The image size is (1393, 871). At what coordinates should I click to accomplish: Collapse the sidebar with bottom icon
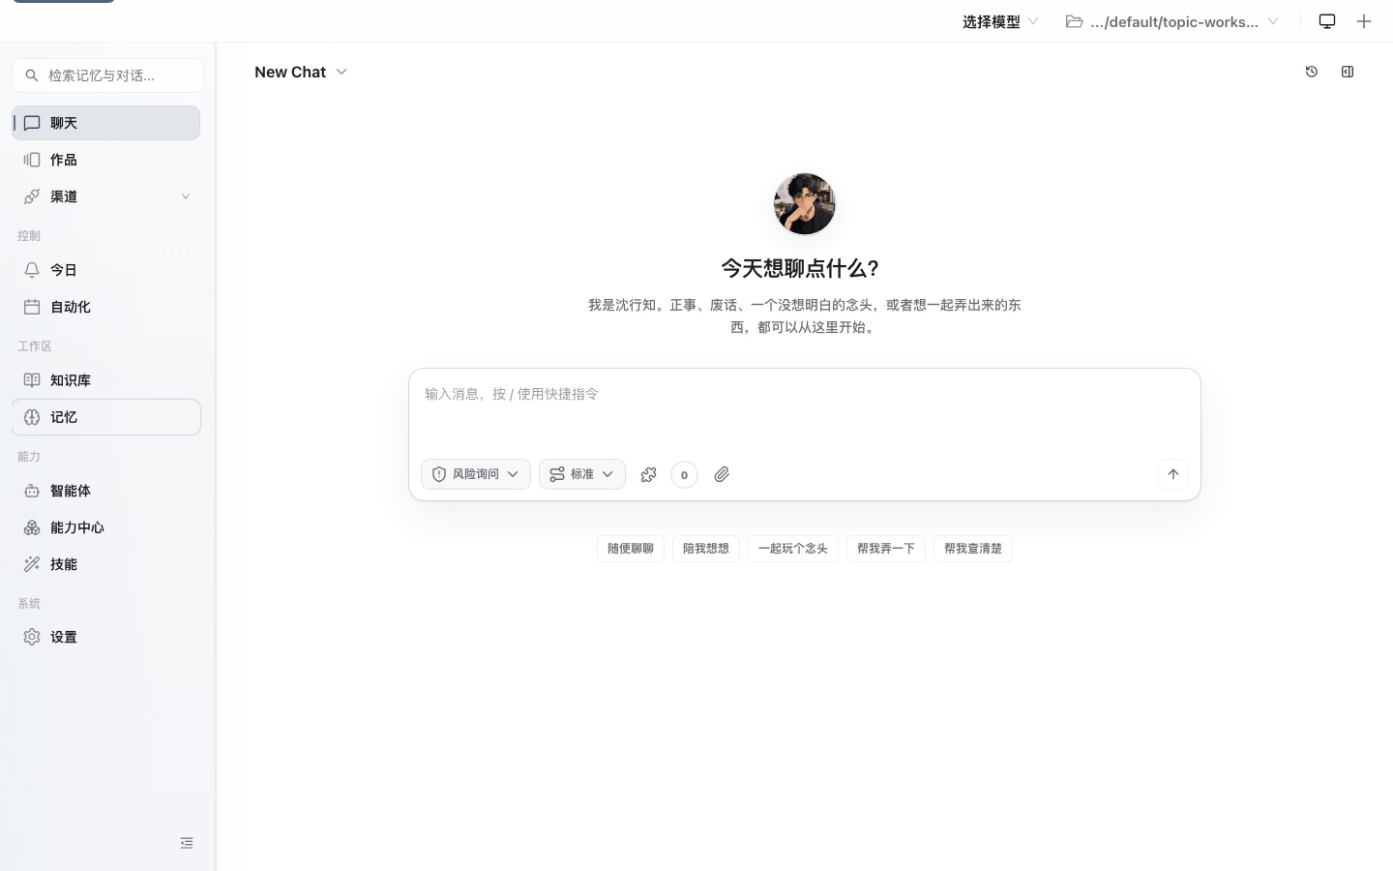click(x=187, y=843)
